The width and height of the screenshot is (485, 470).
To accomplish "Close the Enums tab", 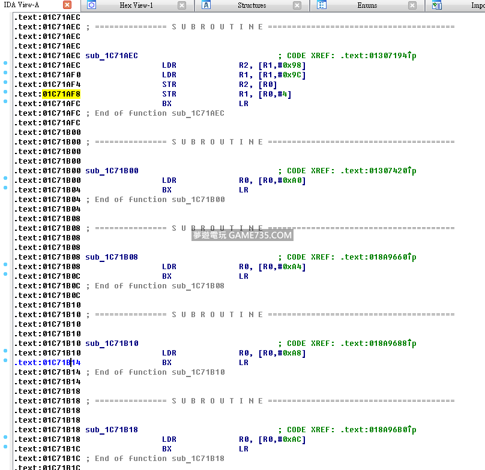I will pyautogui.click(x=412, y=5).
